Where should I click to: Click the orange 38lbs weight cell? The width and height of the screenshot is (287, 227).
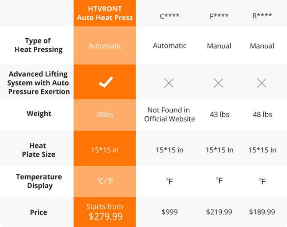point(105,114)
